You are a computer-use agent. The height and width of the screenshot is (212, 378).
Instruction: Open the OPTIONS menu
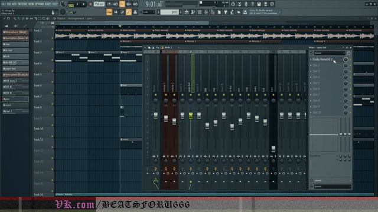[40, 4]
